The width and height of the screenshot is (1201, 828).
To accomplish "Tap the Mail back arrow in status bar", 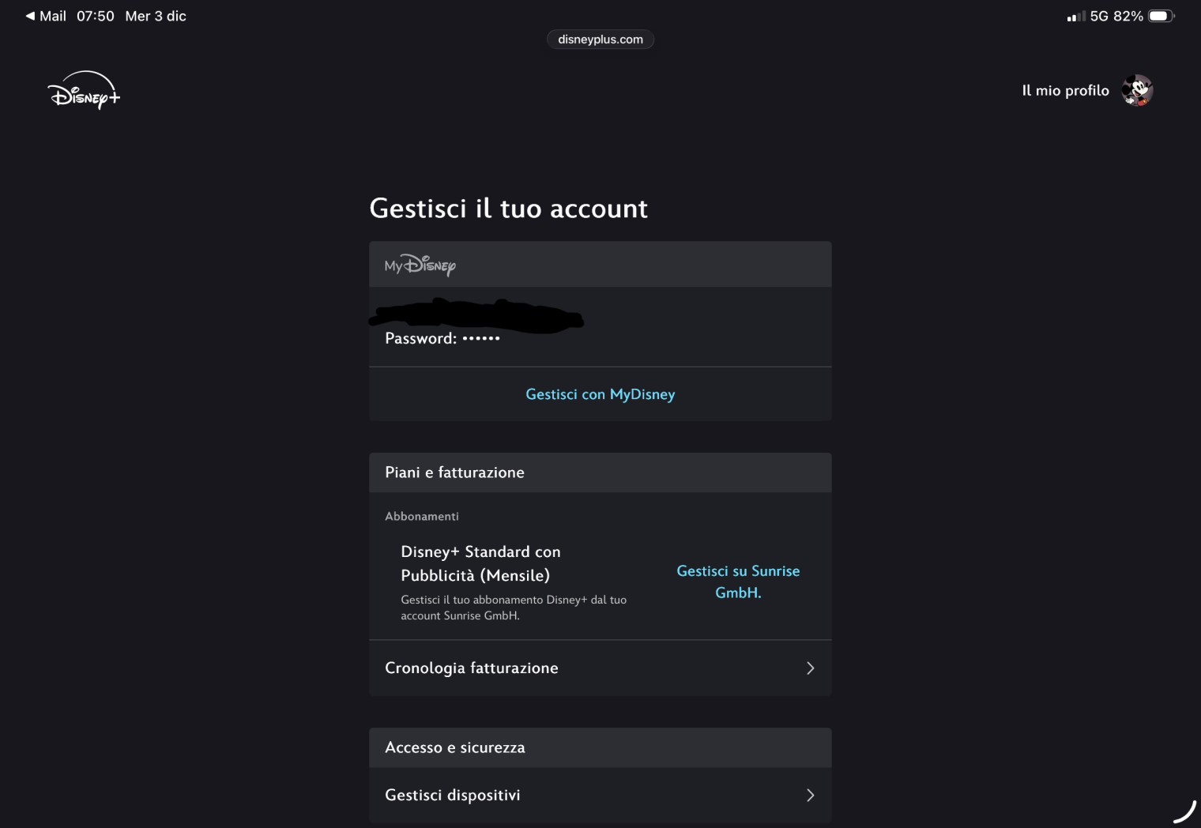I will tap(30, 16).
